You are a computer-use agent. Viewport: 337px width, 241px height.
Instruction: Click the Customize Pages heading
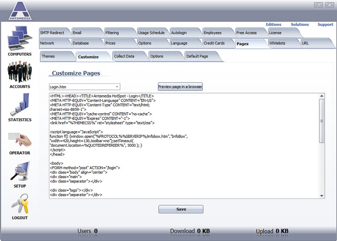76,73
